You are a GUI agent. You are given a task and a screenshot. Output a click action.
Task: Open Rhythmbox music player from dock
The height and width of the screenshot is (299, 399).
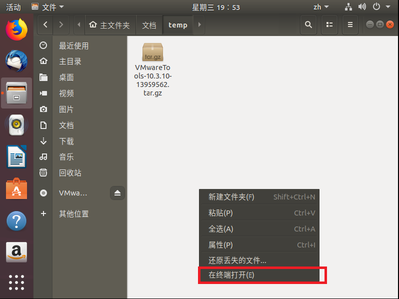16,125
